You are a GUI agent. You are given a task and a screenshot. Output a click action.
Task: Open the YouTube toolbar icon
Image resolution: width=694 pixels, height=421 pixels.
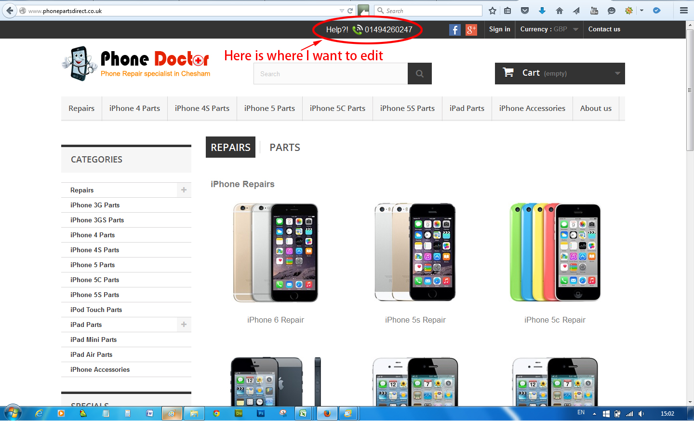tap(594, 11)
